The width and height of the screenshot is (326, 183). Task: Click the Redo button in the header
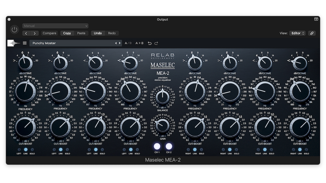(111, 33)
